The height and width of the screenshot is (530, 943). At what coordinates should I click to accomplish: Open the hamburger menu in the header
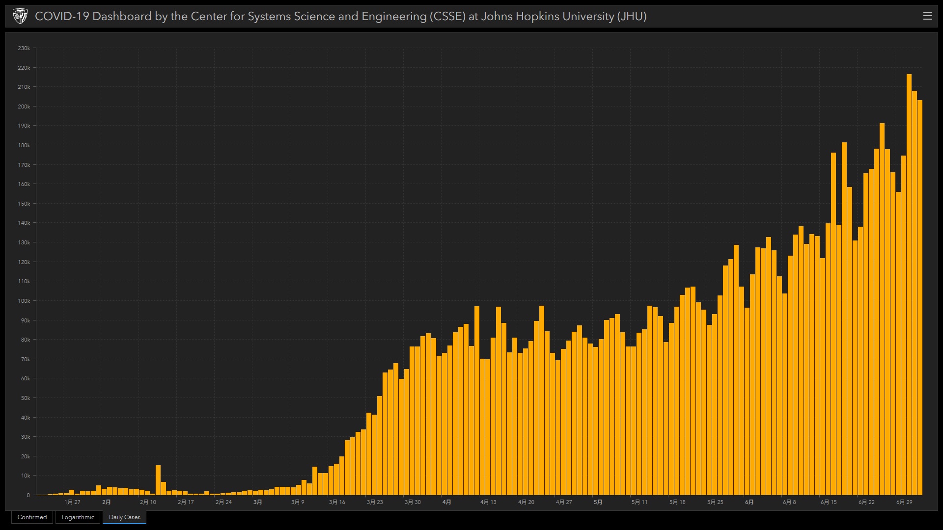point(927,16)
